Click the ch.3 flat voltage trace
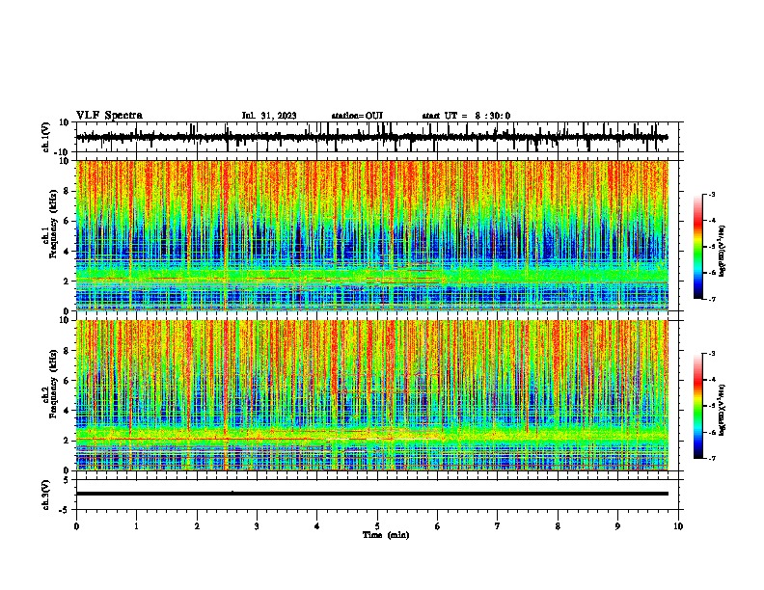Image resolution: width=764 pixels, height=590 pixels. tap(372, 494)
